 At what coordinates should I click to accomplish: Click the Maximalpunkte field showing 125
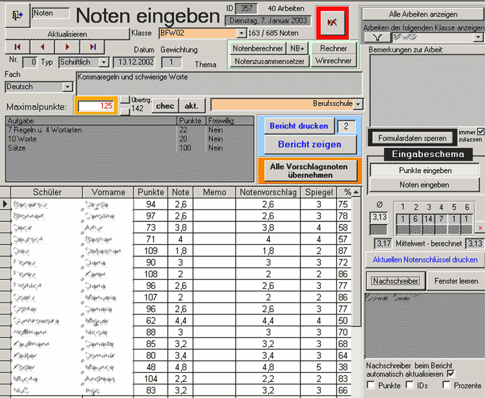[97, 105]
